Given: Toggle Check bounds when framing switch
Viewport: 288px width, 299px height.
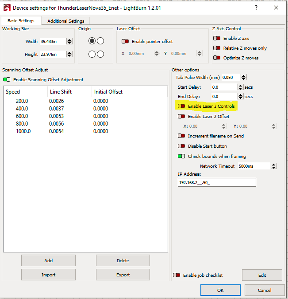Looking at the screenshot, I should [181, 156].
